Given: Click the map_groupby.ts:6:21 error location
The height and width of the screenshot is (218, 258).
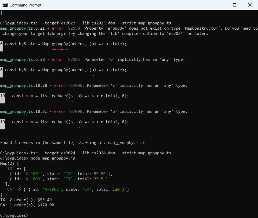Looking at the screenshot, I should point(22,28).
